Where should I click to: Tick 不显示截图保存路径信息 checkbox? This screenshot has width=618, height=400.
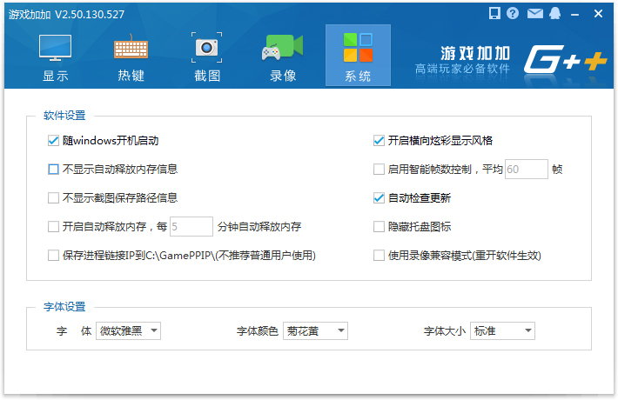pos(54,198)
